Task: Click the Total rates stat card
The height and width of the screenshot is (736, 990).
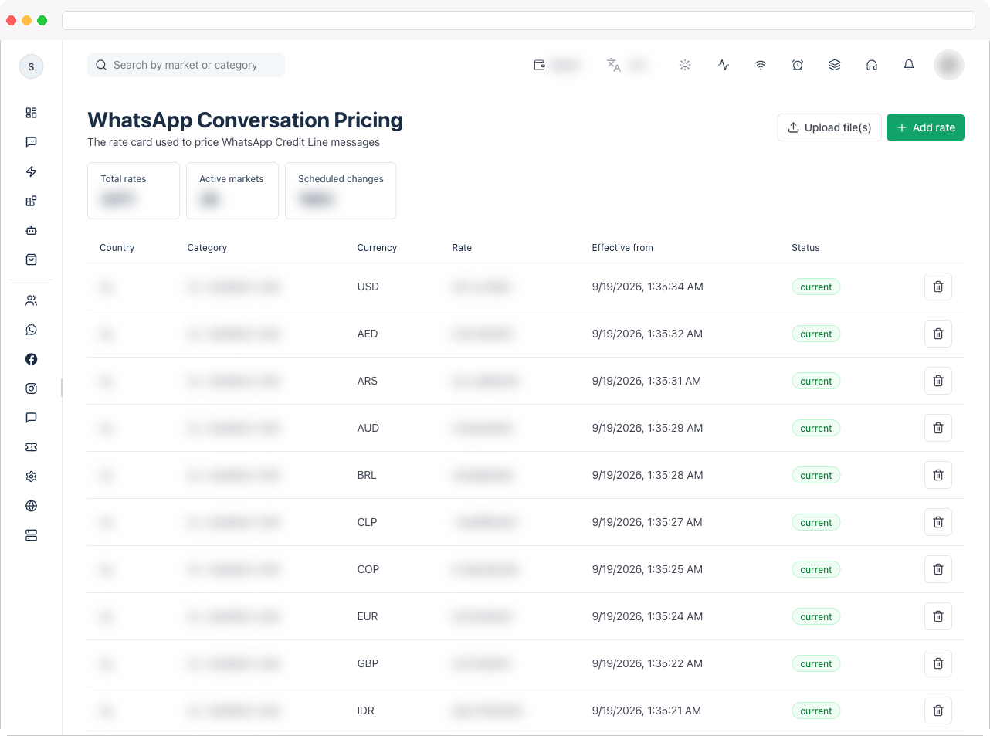Action: (x=134, y=191)
